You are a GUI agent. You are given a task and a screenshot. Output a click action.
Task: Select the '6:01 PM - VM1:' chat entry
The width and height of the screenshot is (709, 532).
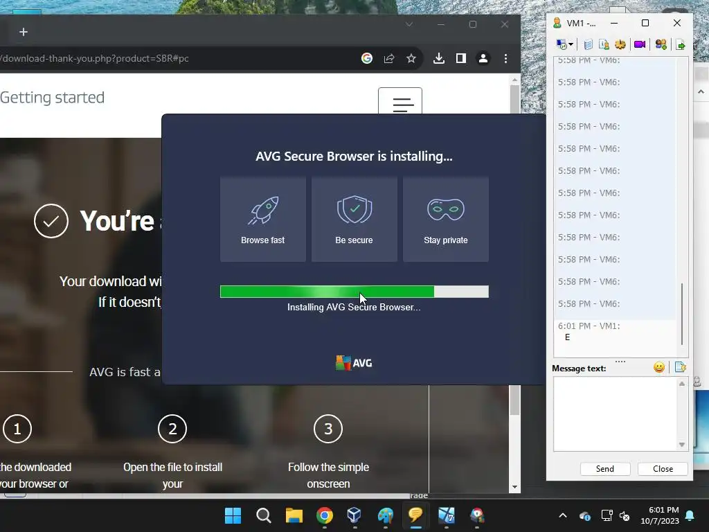click(589, 326)
